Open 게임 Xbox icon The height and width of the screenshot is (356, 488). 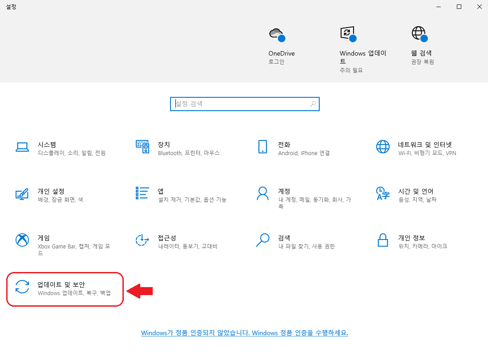click(22, 240)
